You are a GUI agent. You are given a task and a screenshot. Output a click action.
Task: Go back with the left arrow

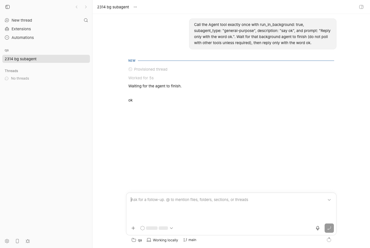pyautogui.click(x=77, y=7)
